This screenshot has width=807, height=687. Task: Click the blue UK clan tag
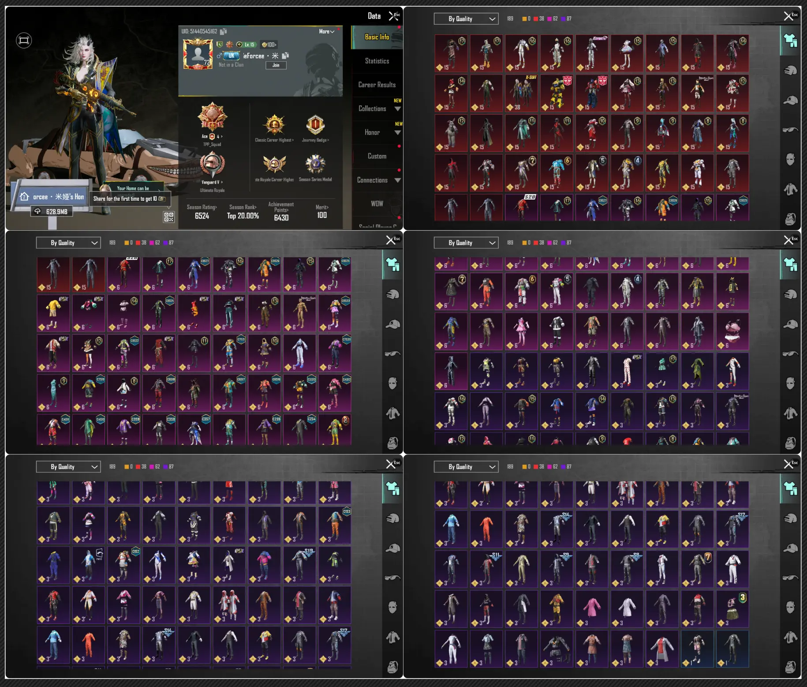pyautogui.click(x=231, y=56)
